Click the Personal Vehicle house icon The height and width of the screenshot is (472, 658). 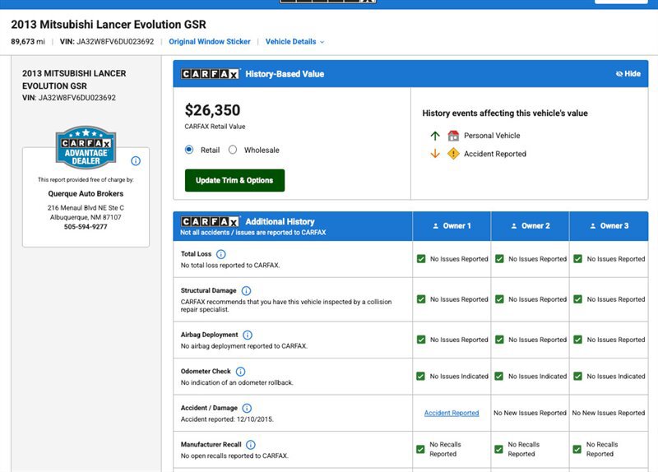[x=453, y=136]
